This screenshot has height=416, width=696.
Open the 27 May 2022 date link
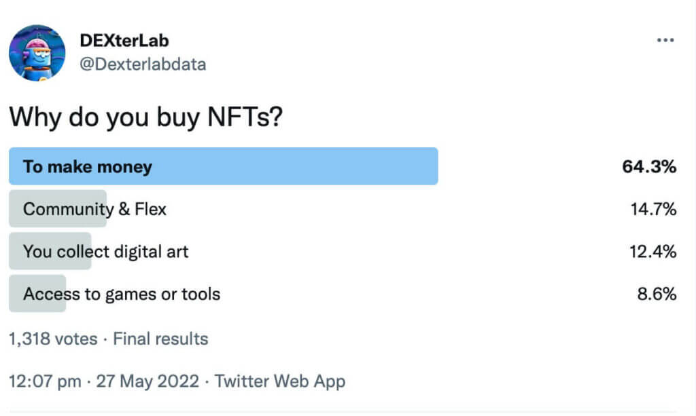click(x=147, y=381)
